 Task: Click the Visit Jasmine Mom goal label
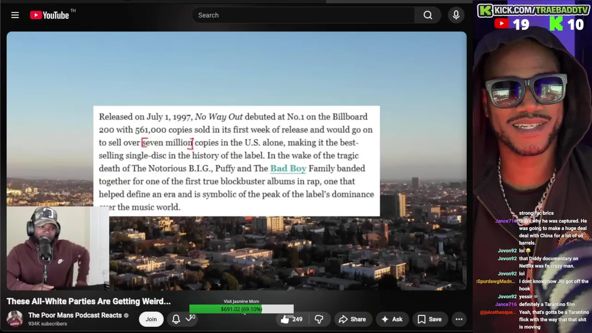[241, 302]
